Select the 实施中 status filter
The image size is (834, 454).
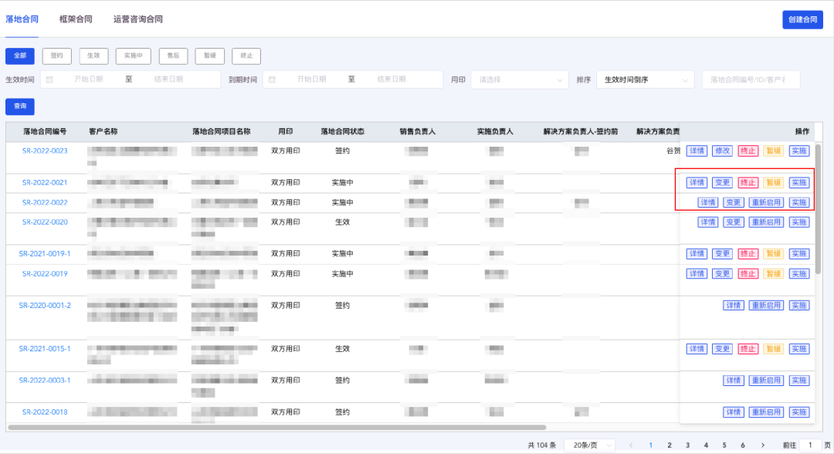134,56
